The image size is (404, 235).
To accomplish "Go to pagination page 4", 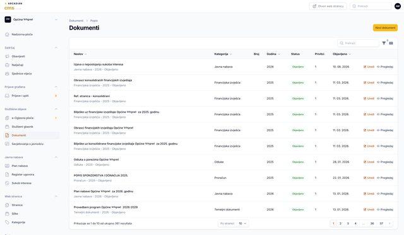I will click(355, 224).
